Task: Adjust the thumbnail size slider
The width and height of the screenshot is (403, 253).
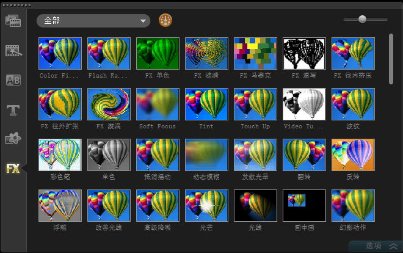Action: tap(362, 20)
